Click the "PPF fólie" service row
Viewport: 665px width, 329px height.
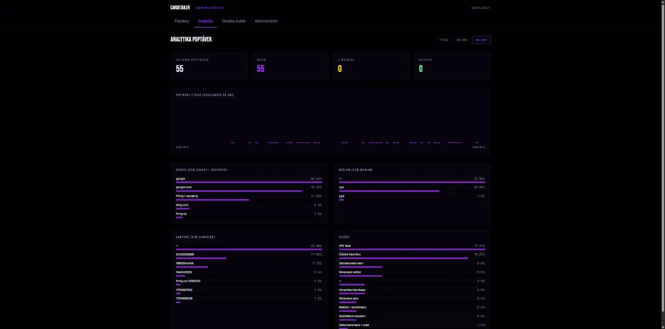pyautogui.click(x=412, y=247)
